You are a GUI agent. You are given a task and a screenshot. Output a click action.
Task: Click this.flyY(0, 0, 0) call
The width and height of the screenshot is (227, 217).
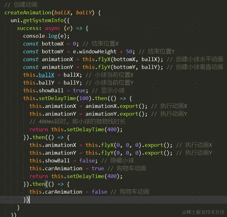[x=113, y=153]
